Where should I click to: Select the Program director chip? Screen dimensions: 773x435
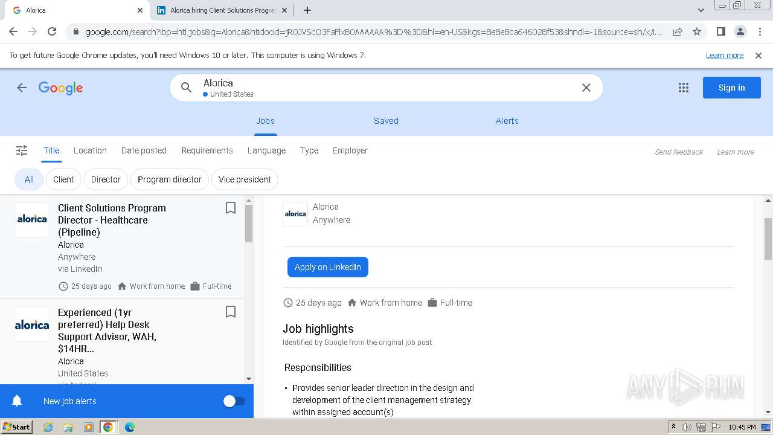(170, 179)
